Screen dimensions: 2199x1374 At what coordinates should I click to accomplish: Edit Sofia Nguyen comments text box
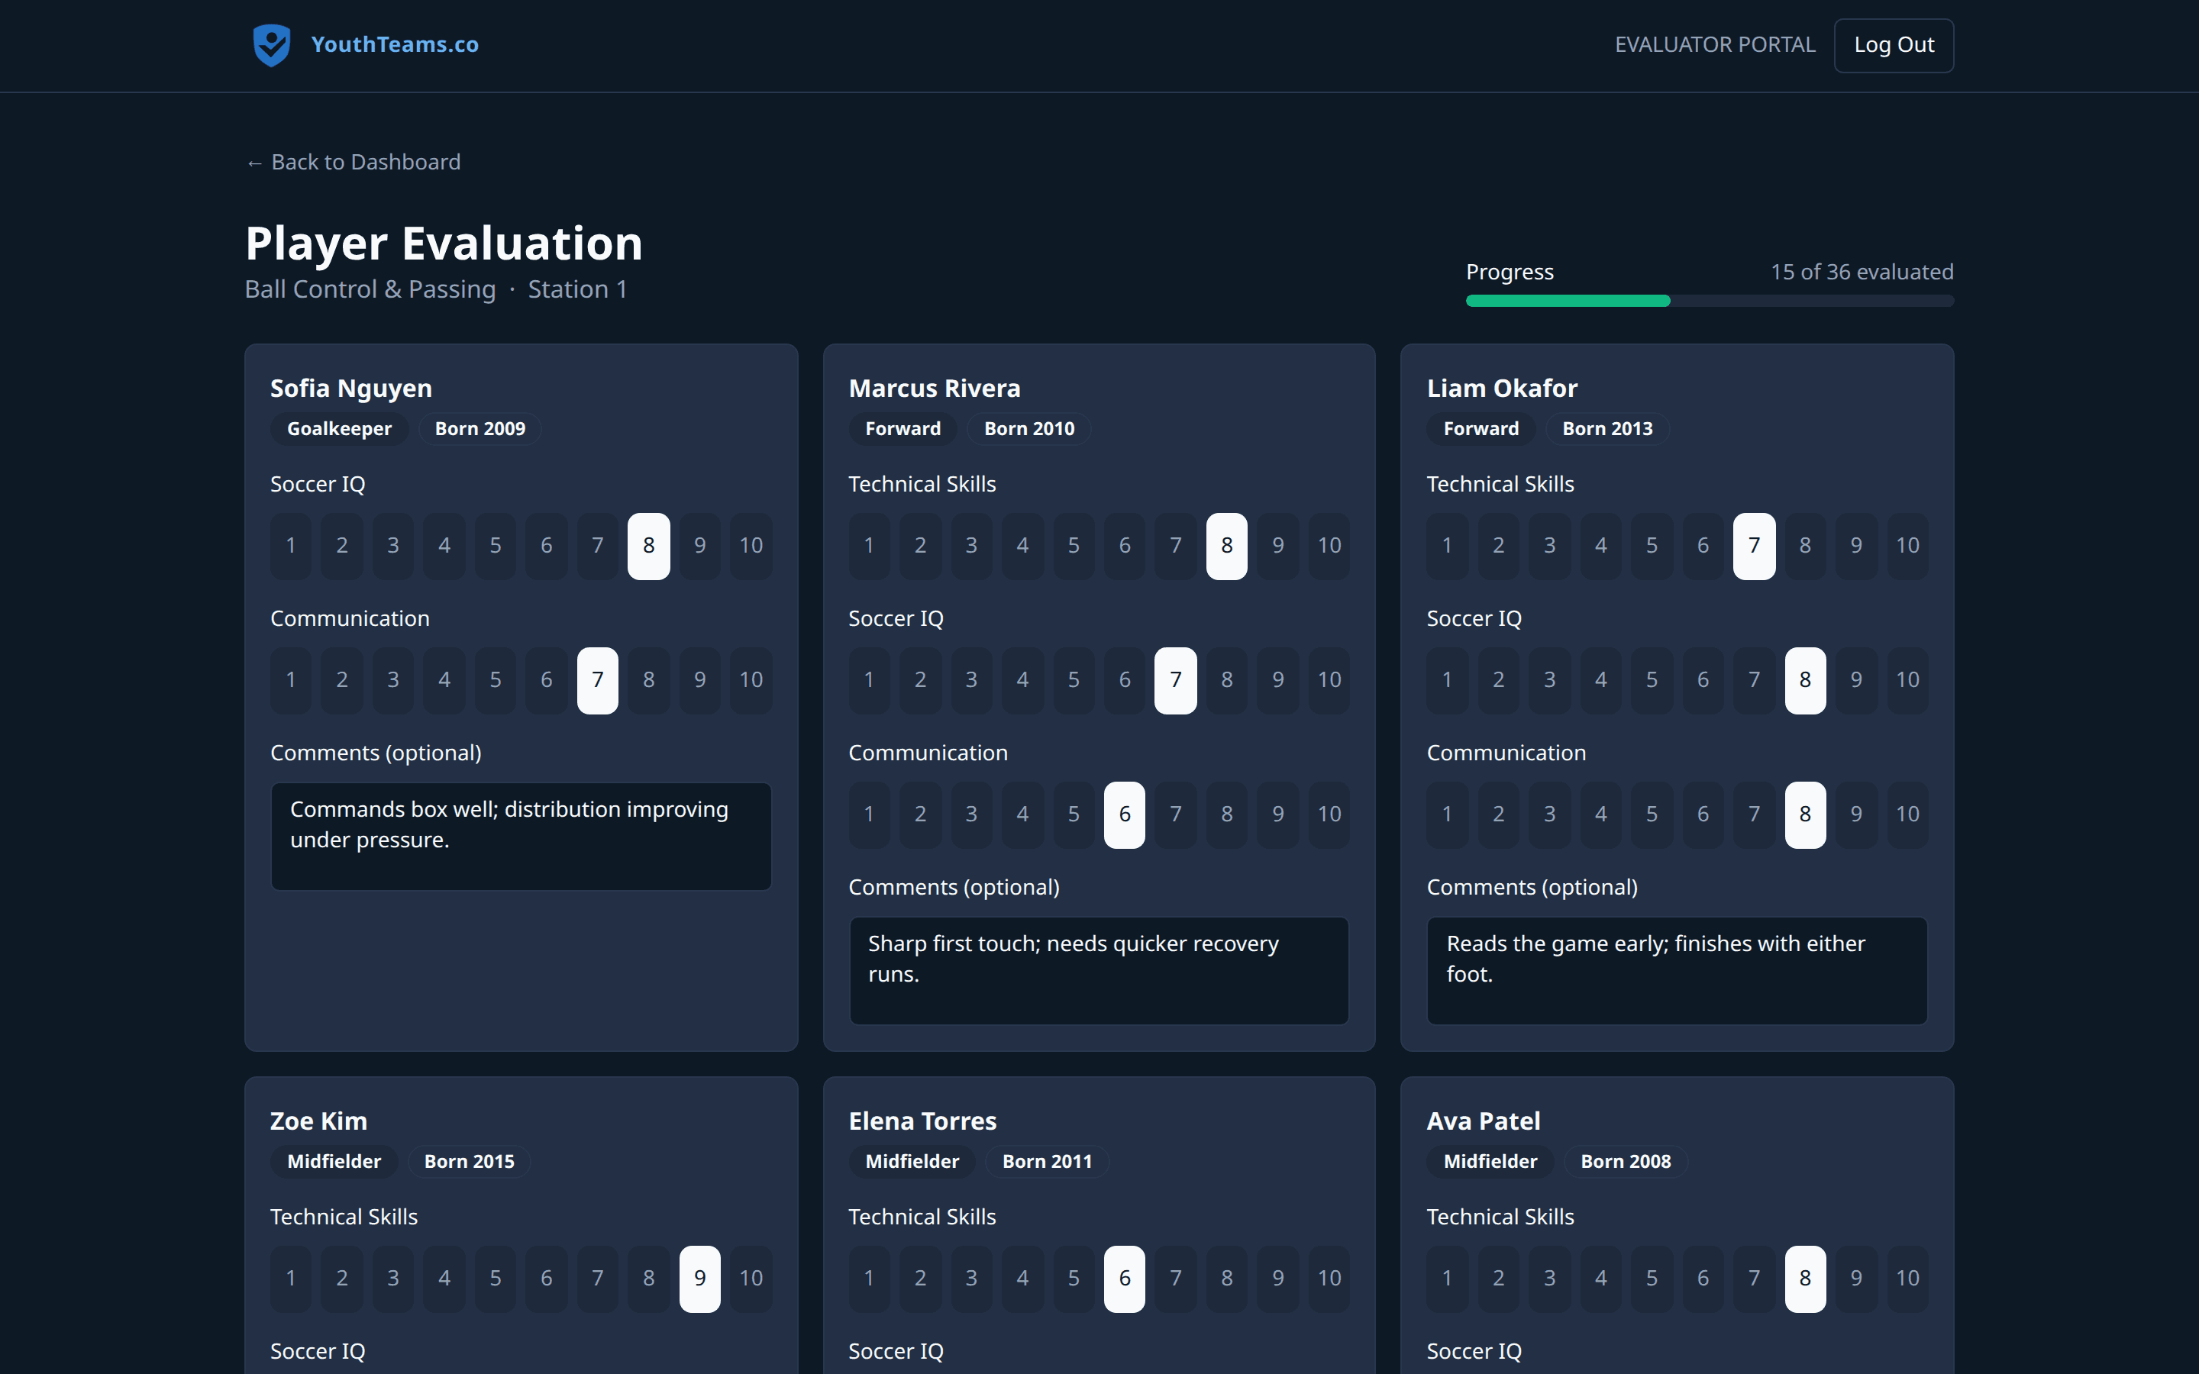(521, 836)
